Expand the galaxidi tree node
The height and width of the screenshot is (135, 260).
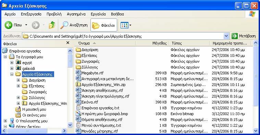click(x=12, y=68)
